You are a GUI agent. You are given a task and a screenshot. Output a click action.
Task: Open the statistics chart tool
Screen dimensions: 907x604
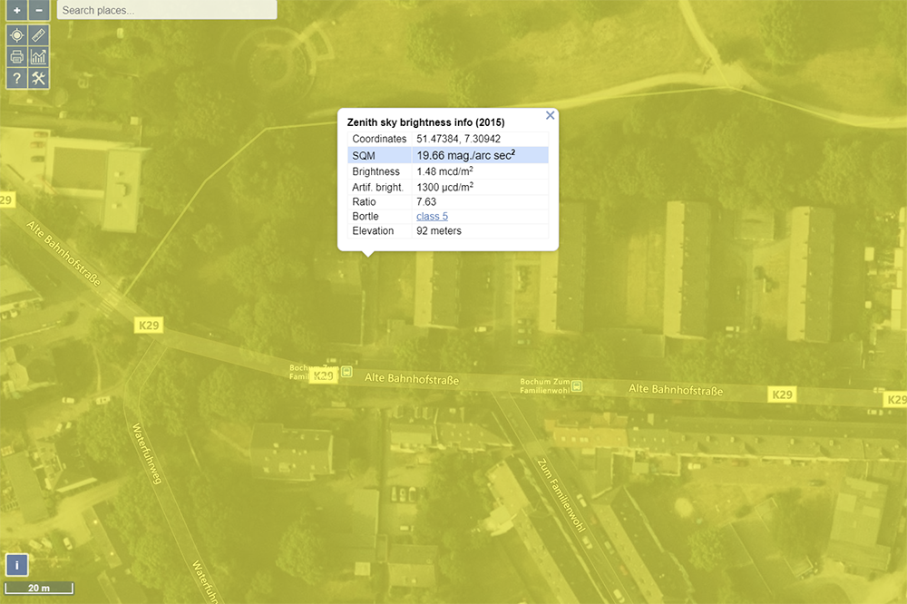(39, 57)
